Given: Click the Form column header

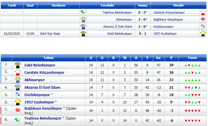Looking at the screenshot, I should pos(192,58).
